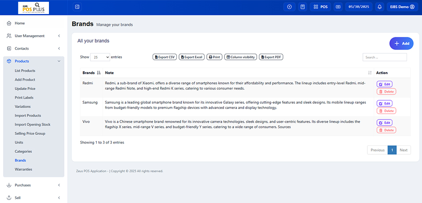Select page 1 in pagination
Screen dimensions: 422x203
coord(392,150)
